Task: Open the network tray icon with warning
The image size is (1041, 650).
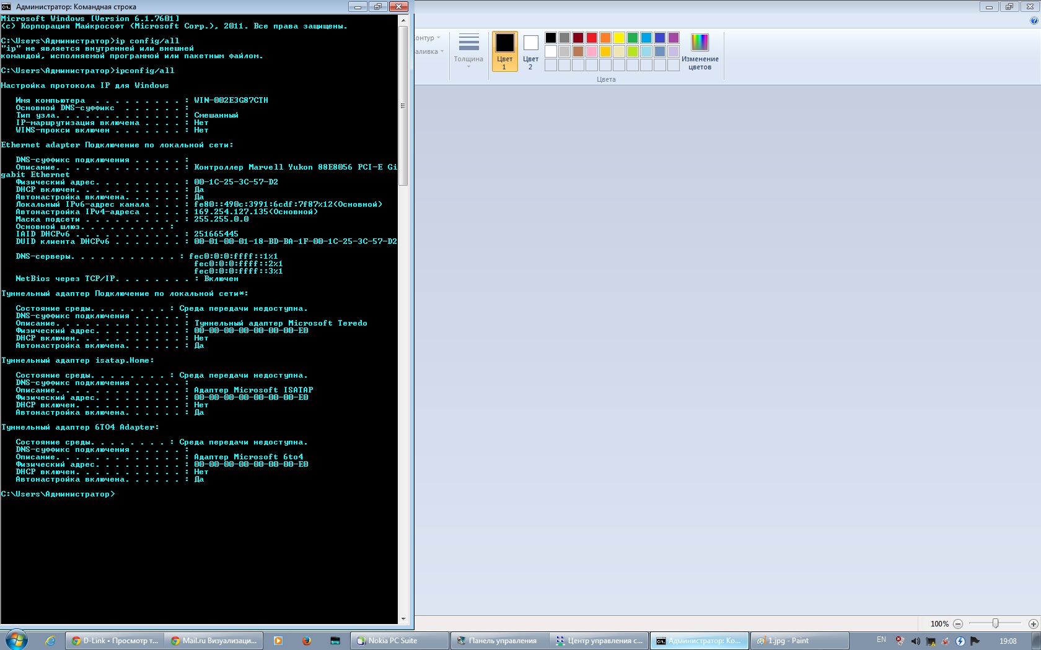Action: click(x=930, y=641)
